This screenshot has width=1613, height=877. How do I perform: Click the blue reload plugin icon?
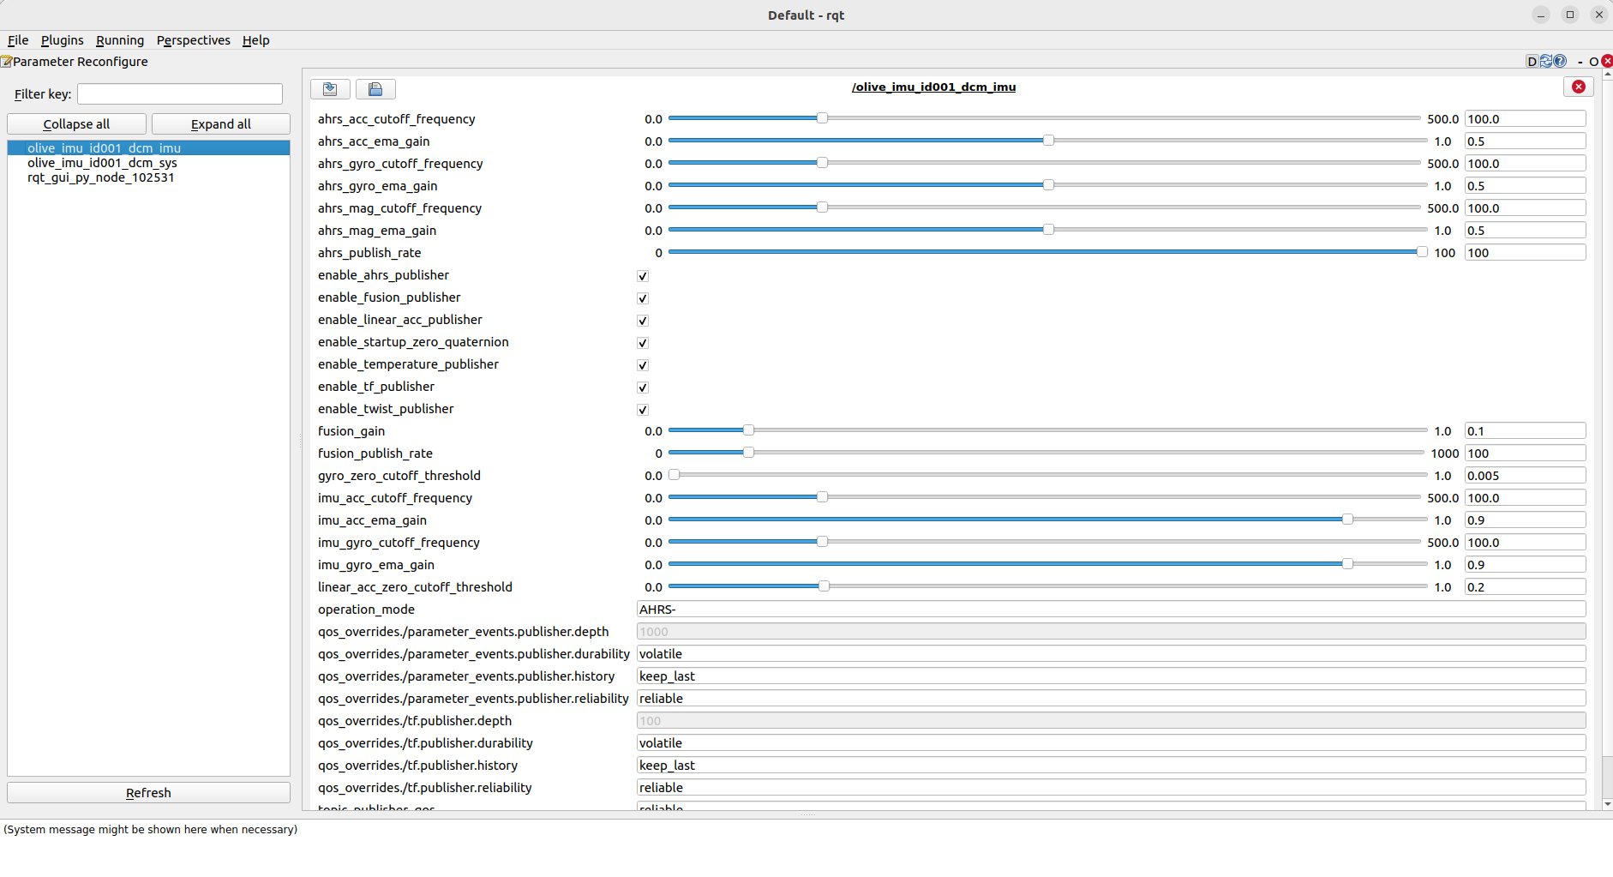click(1546, 62)
